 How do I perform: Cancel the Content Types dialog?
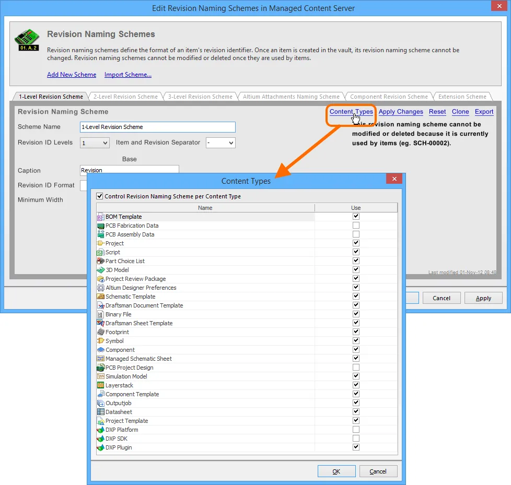(378, 471)
